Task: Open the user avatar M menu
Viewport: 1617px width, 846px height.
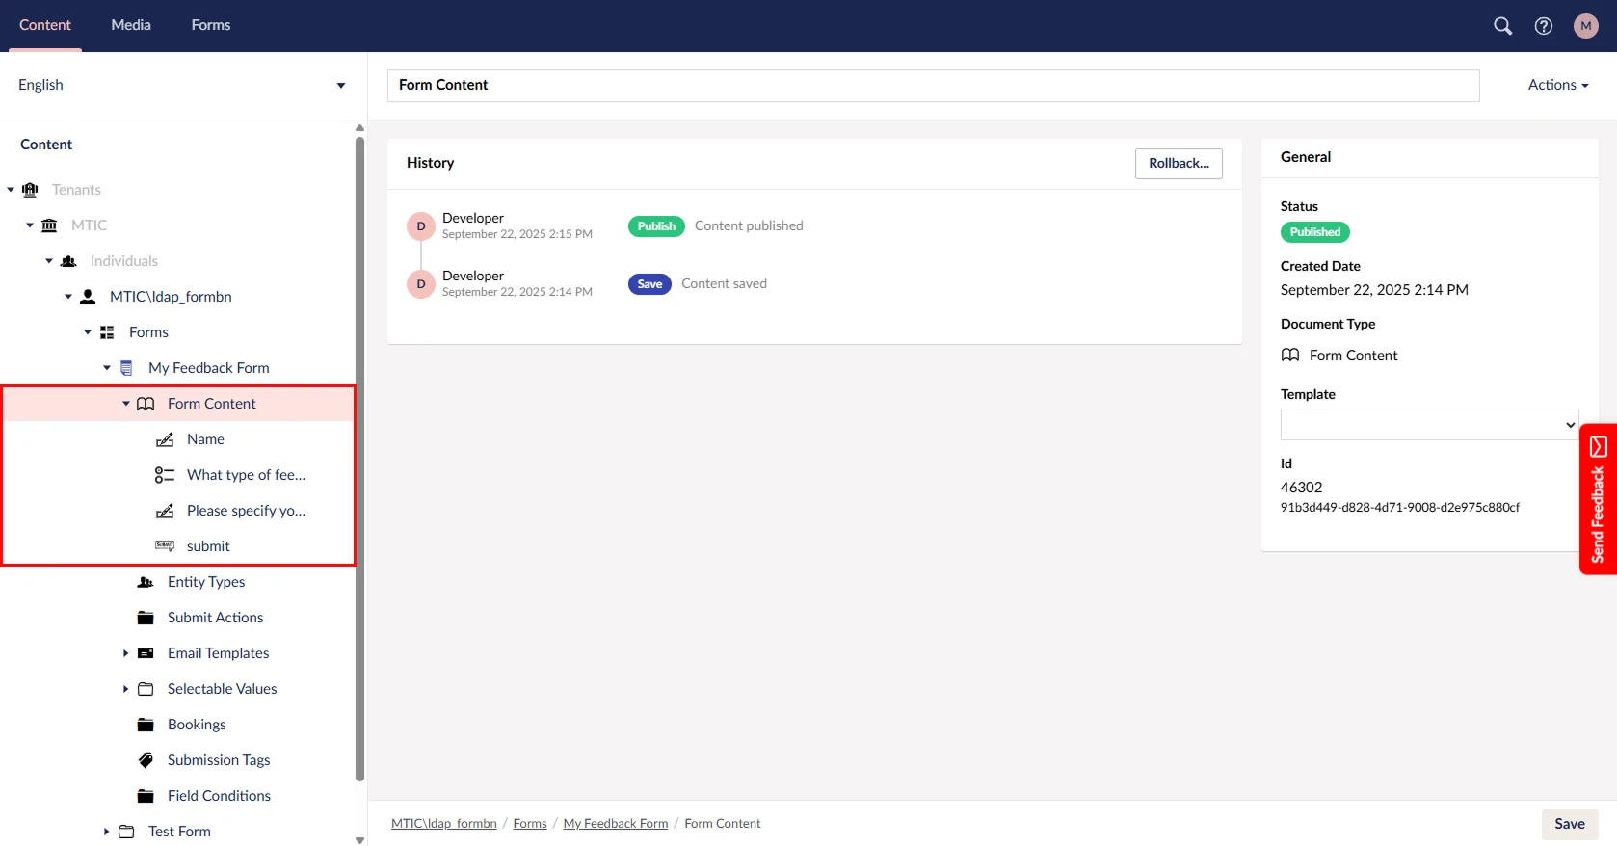Action: pos(1585,26)
